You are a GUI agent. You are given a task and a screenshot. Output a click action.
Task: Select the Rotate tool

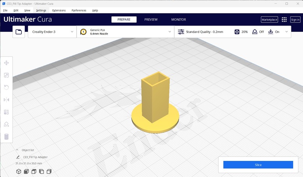pyautogui.click(x=6, y=87)
